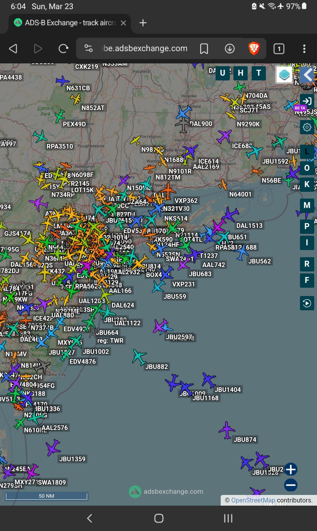This screenshot has height=531, width=317.
Task: Toggle the K map option button
Action: 307,185
